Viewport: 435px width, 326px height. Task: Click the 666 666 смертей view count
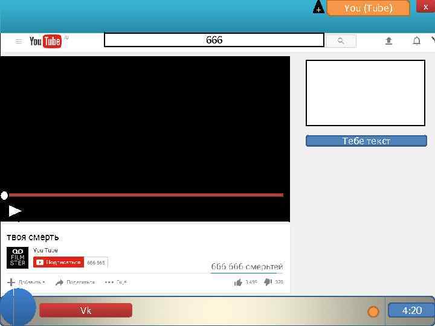[247, 267]
